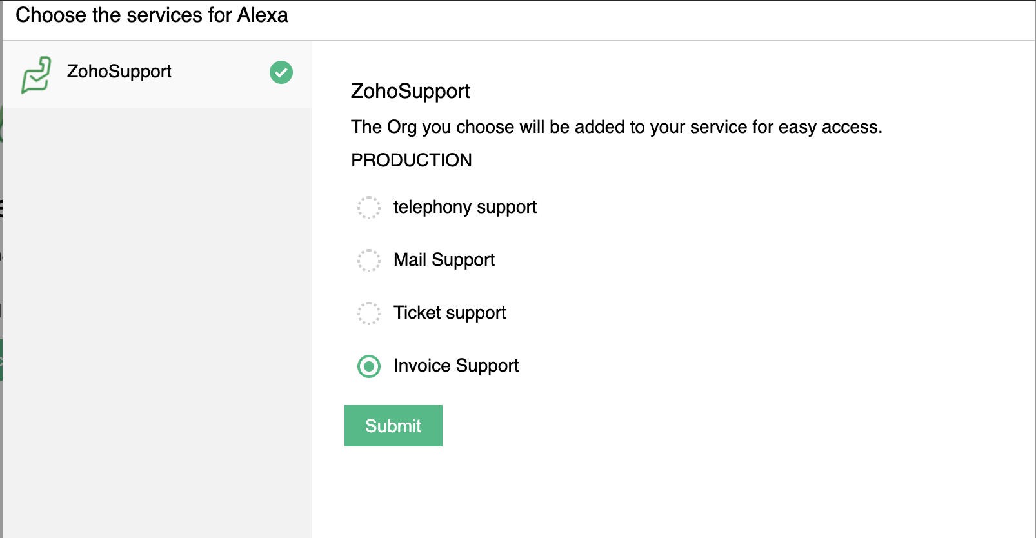The height and width of the screenshot is (538, 1036).
Task: Click the 'Choose the services for Alexa' title
Action: click(152, 15)
